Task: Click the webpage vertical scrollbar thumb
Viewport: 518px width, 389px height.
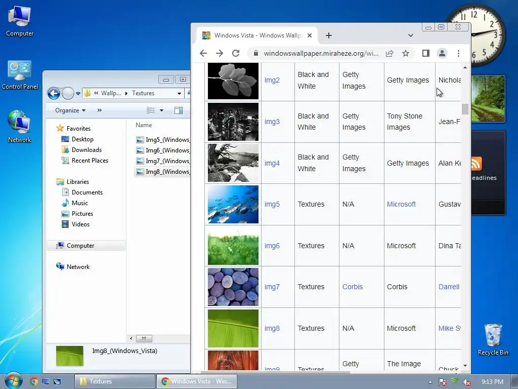Action: pyautogui.click(x=465, y=109)
